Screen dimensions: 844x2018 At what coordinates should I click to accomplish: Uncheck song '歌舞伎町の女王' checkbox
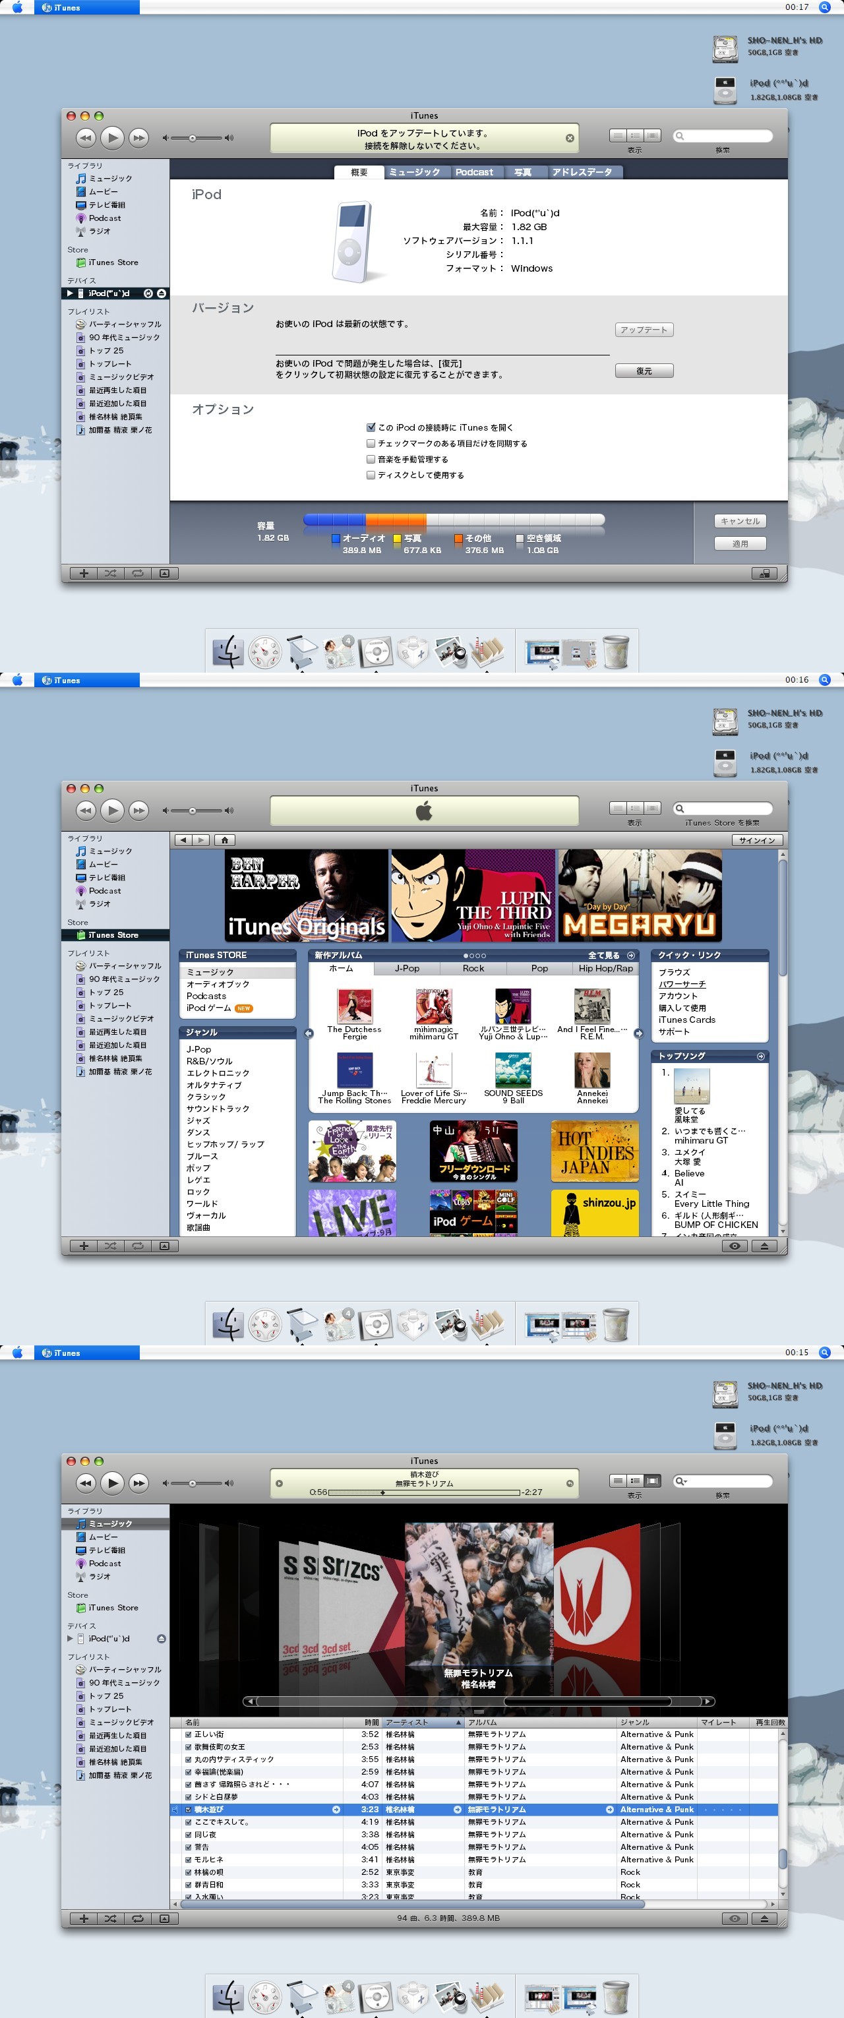pos(189,1747)
